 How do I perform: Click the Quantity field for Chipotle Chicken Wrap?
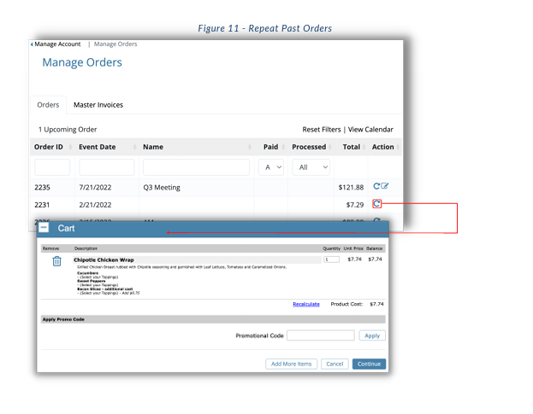[331, 259]
